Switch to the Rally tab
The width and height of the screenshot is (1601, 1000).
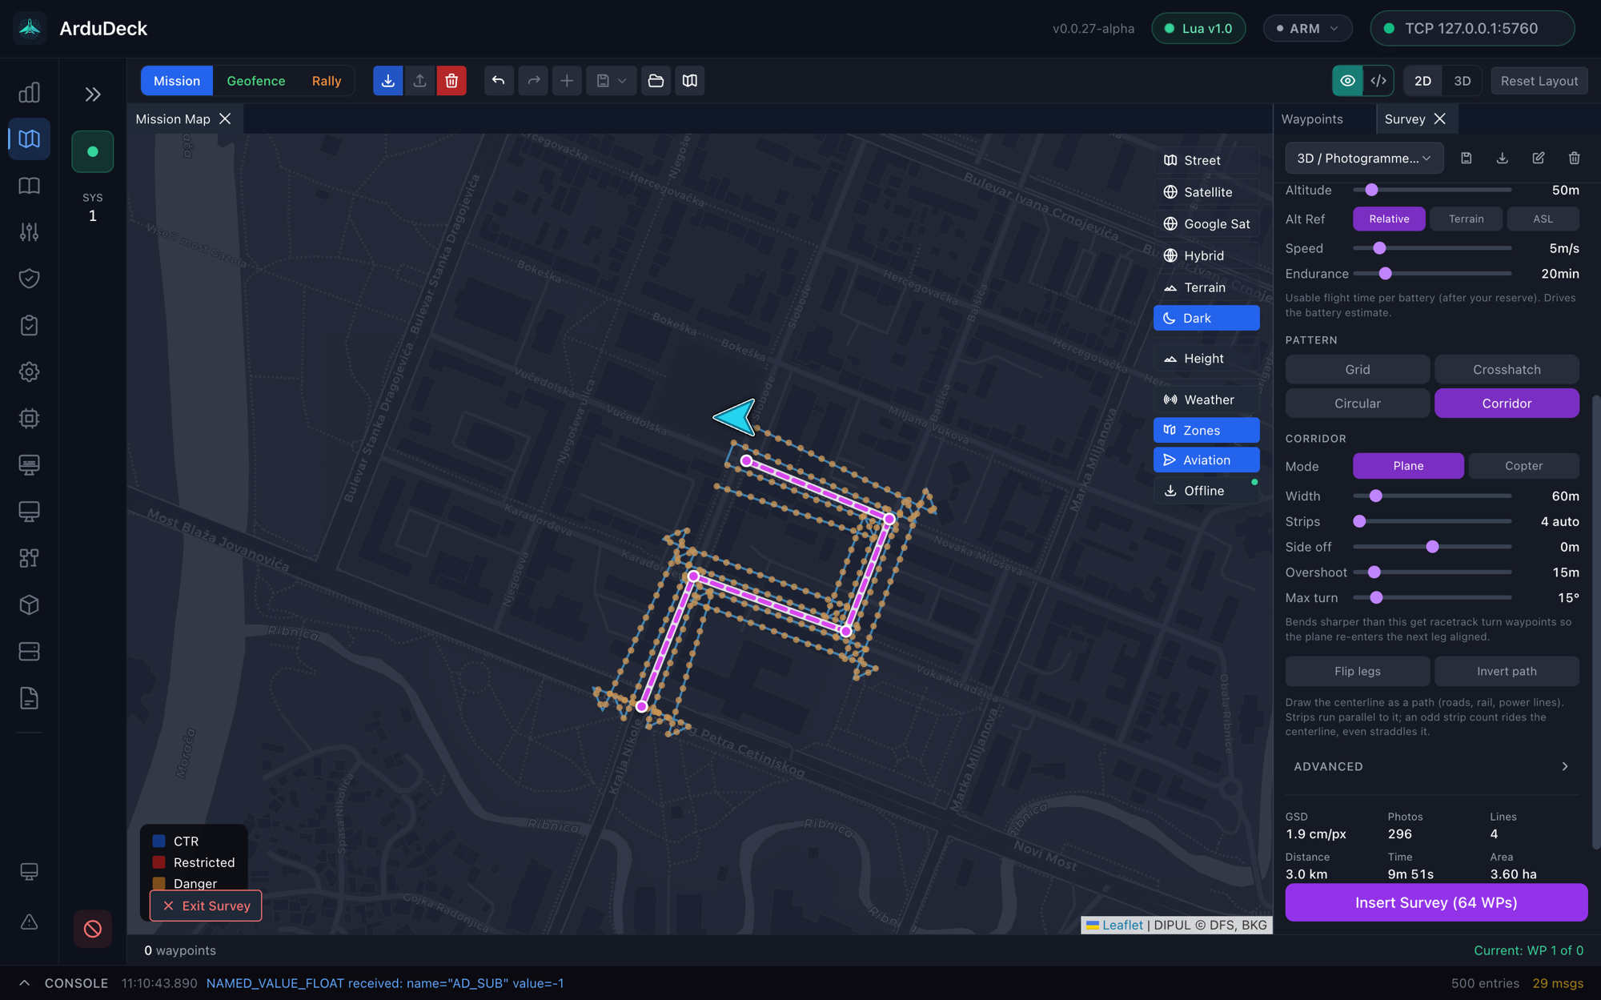[x=327, y=81]
